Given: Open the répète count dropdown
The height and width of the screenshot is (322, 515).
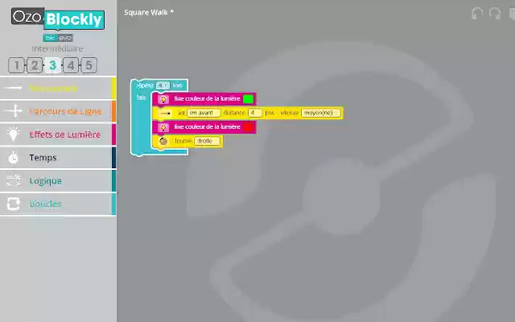Looking at the screenshot, I should coord(163,85).
